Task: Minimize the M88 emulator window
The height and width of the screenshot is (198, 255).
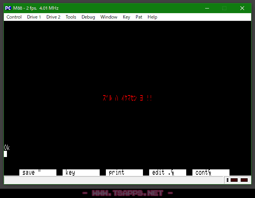Action: (206, 8)
